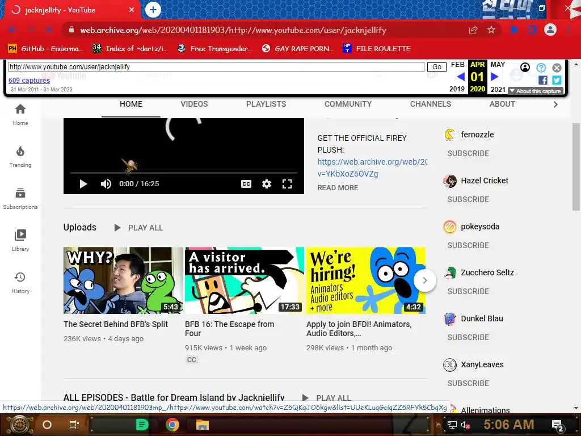
Task: Subscribe to fernozzle
Action: pyautogui.click(x=468, y=153)
